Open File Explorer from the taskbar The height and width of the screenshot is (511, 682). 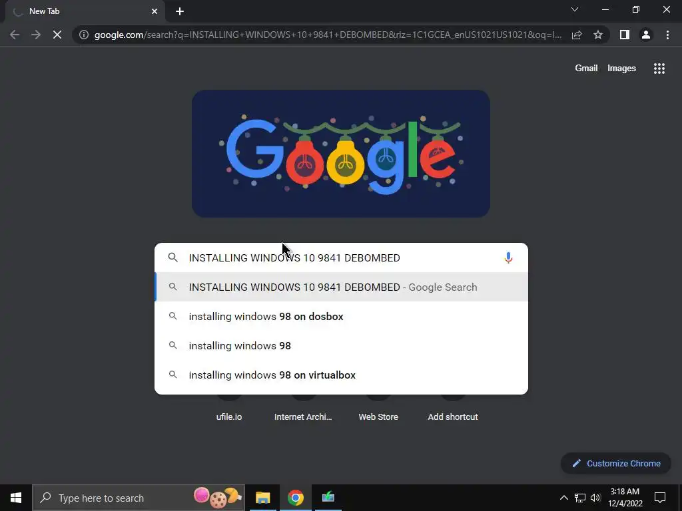click(262, 498)
